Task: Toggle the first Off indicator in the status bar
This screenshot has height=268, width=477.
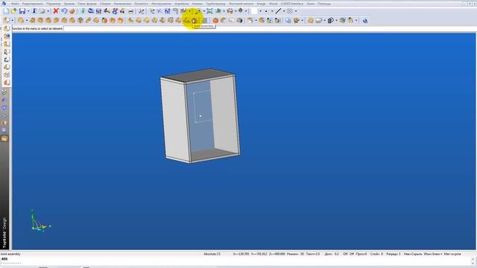Action: click(345, 254)
